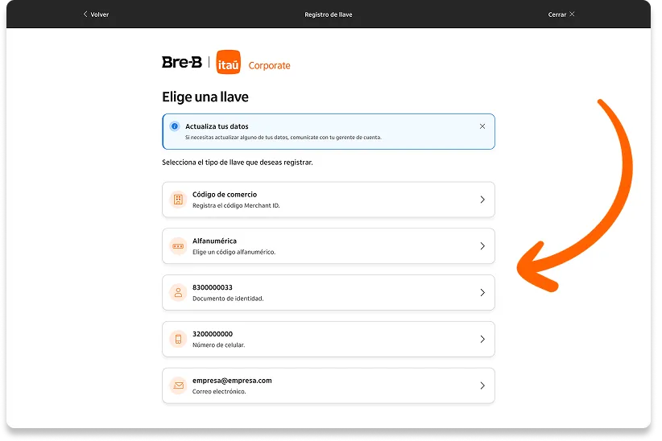This screenshot has width=662, height=441.
Task: Dismiss the Actualiza tus datos banner
Action: coord(482,126)
